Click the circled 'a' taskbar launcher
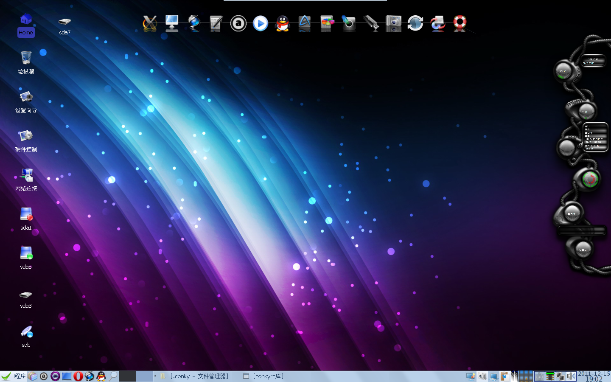The width and height of the screenshot is (611, 382). [44, 376]
